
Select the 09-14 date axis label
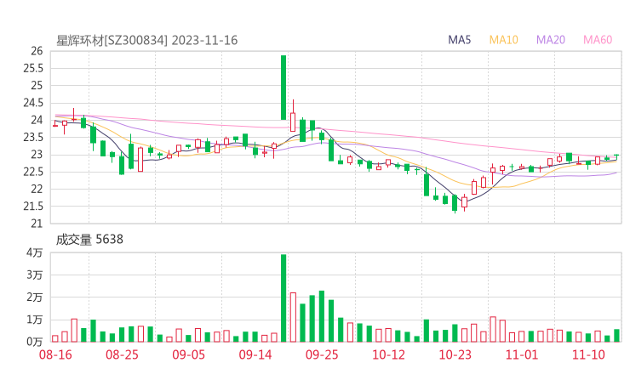pos(255,354)
